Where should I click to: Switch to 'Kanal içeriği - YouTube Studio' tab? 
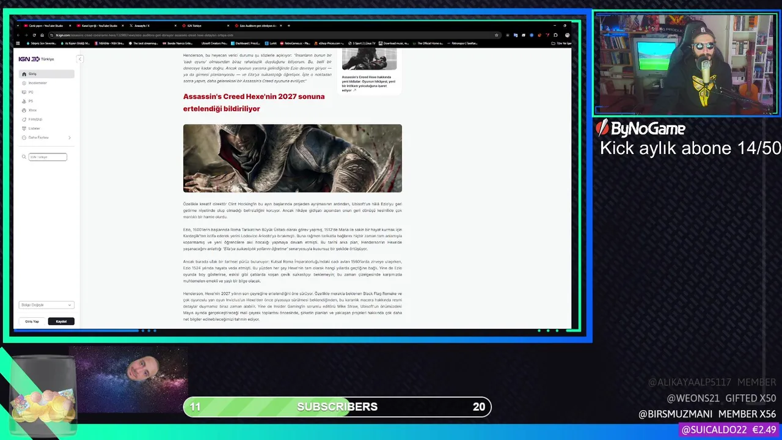[99, 26]
